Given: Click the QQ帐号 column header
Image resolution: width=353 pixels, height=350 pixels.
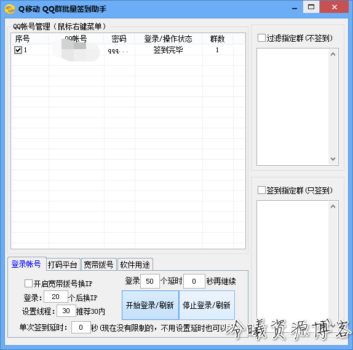Looking at the screenshot, I should [76, 39].
